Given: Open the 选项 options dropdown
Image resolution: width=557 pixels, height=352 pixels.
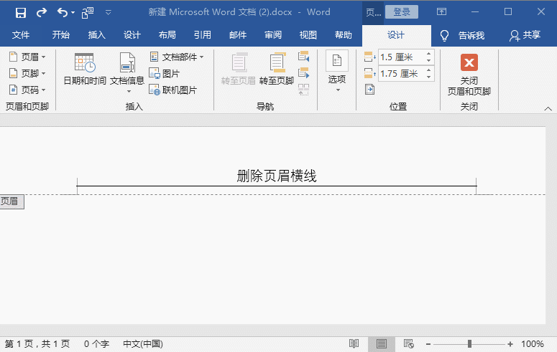Looking at the screenshot, I should (x=337, y=72).
